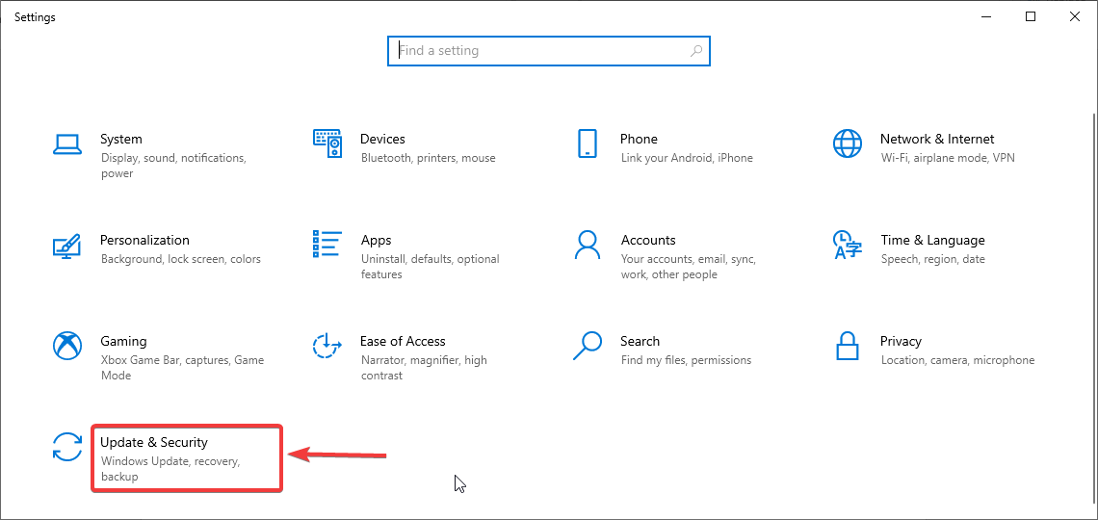Viewport: 1098px width, 520px height.
Task: Click 'Find my files, permissions' description
Action: 686,360
